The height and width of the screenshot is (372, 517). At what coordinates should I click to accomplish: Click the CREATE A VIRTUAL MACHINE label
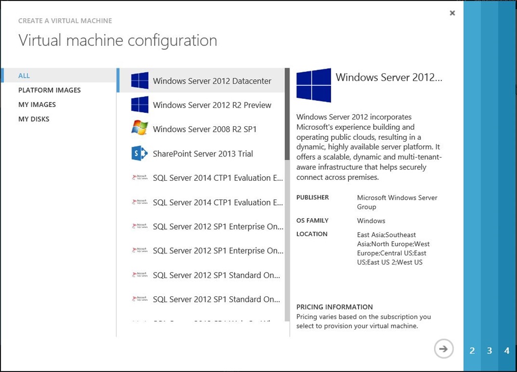(x=65, y=21)
